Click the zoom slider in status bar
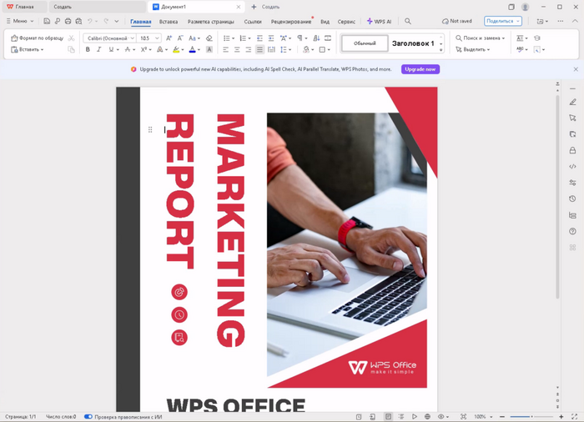 pyautogui.click(x=526, y=416)
